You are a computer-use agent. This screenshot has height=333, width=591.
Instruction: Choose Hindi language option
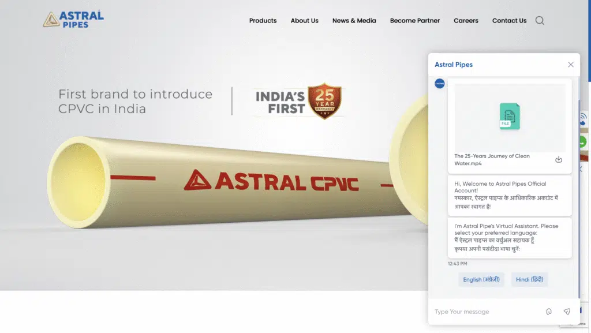[530, 279]
